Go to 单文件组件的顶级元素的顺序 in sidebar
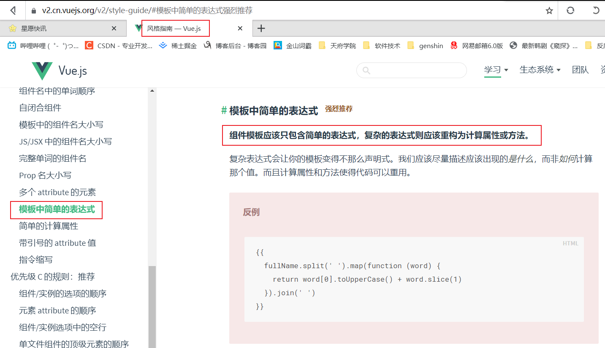 pyautogui.click(x=74, y=344)
